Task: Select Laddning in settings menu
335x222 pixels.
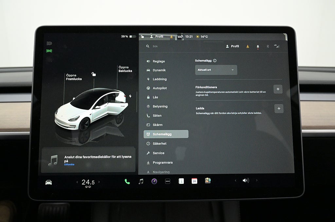Action: pos(160,79)
